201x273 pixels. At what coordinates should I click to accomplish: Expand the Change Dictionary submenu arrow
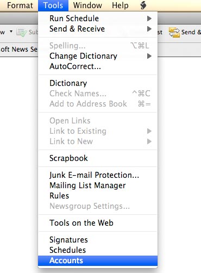149,56
